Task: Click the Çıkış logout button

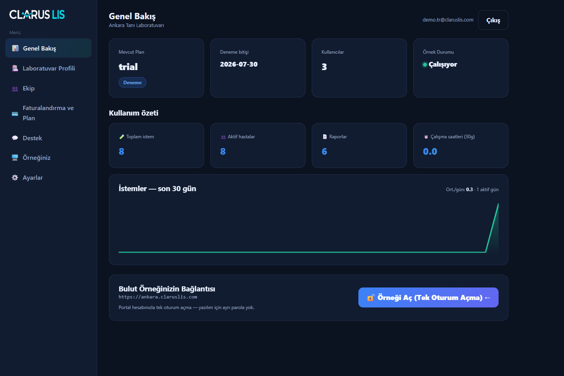Action: (493, 20)
